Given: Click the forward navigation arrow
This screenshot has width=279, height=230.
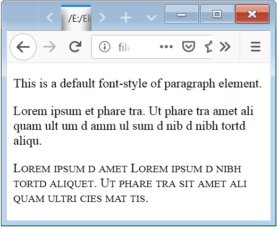Looking at the screenshot, I should (49, 47).
